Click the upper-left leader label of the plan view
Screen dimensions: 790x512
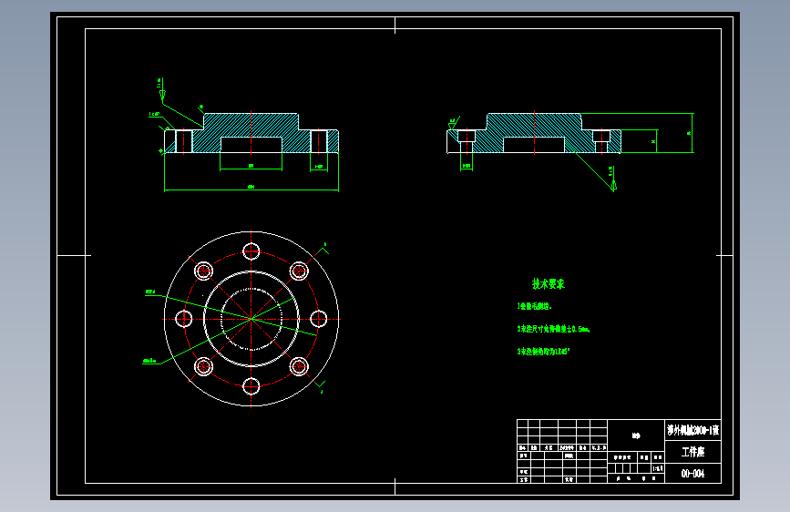150,292
